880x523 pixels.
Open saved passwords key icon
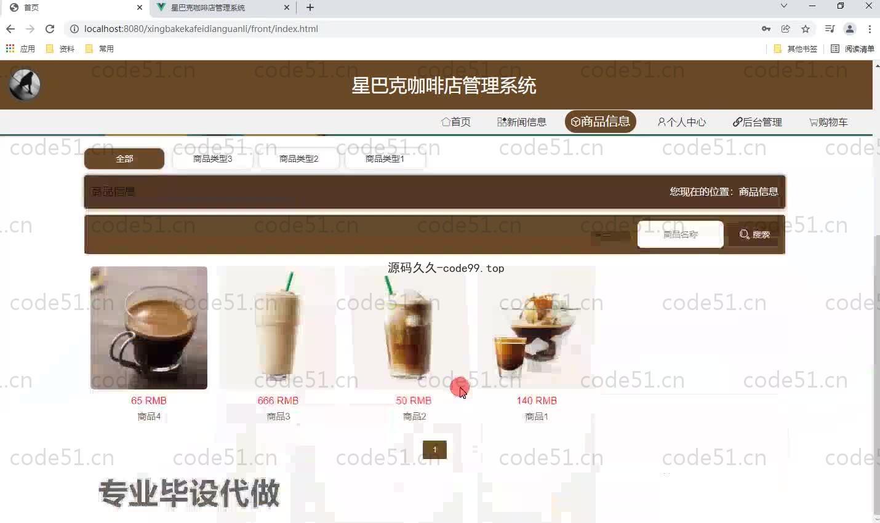(766, 29)
